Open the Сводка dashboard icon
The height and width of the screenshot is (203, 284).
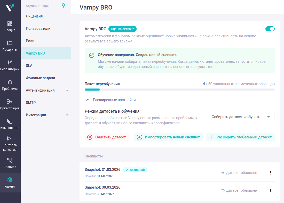(x=10, y=24)
